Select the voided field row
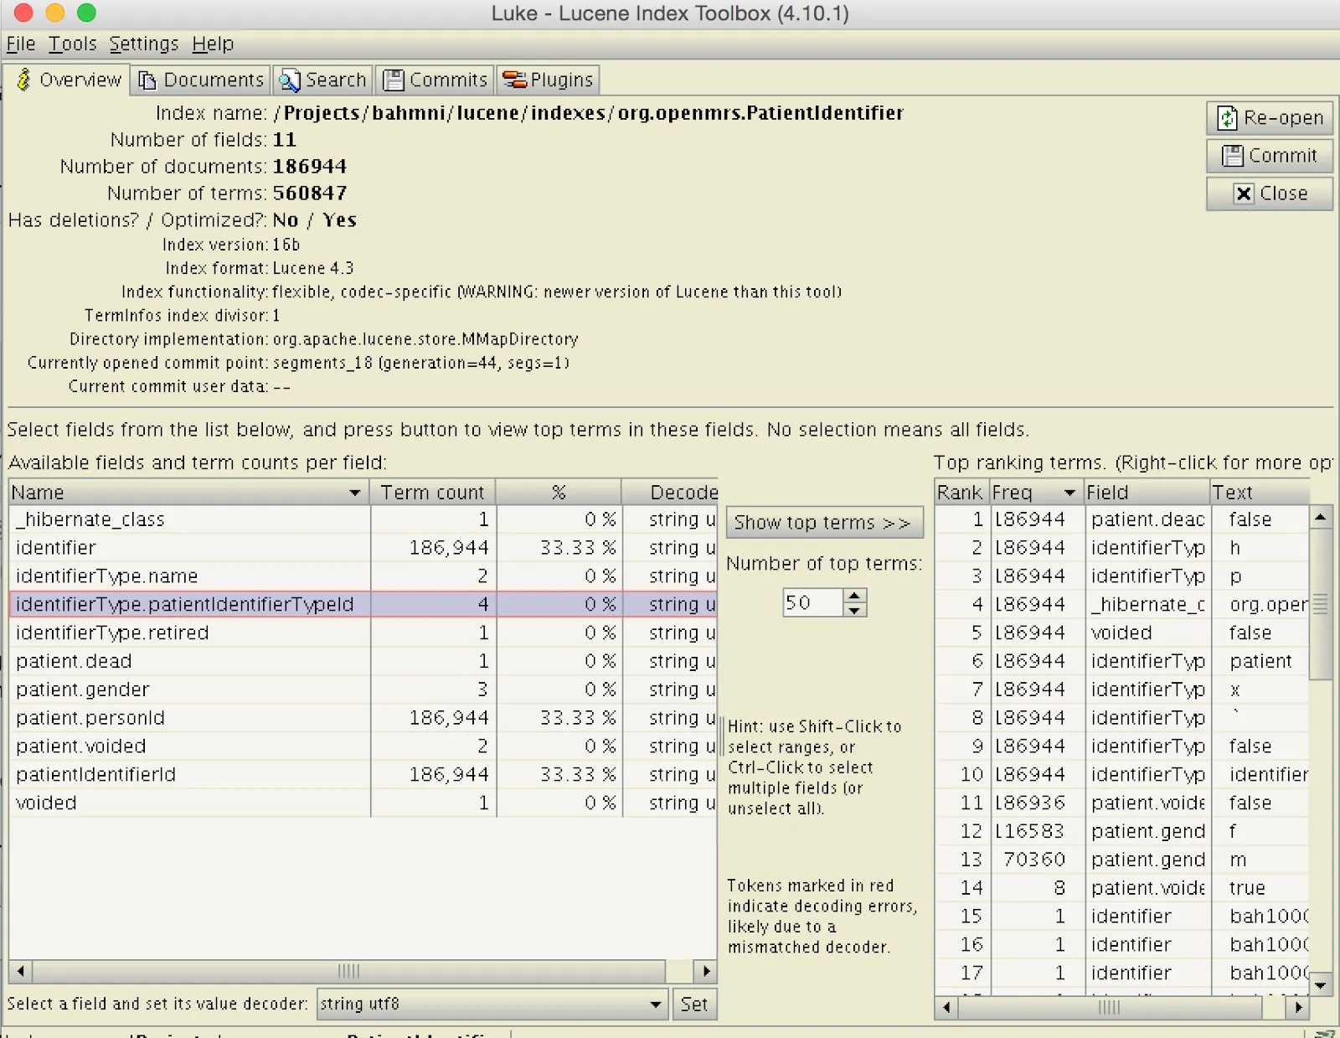 (363, 803)
